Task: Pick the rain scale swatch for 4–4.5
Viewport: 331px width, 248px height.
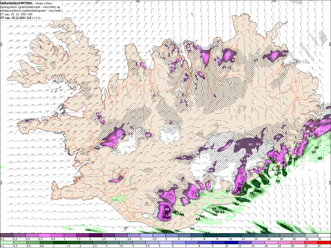Action: (139, 243)
